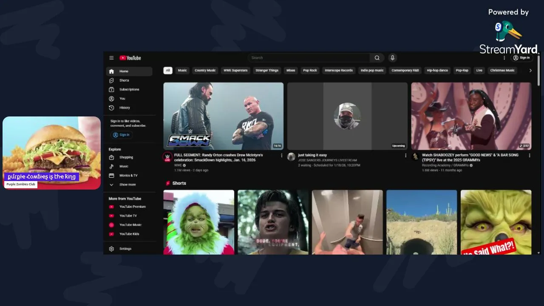The width and height of the screenshot is (544, 306).
Task: Select the Mixes chip
Action: 291,71
